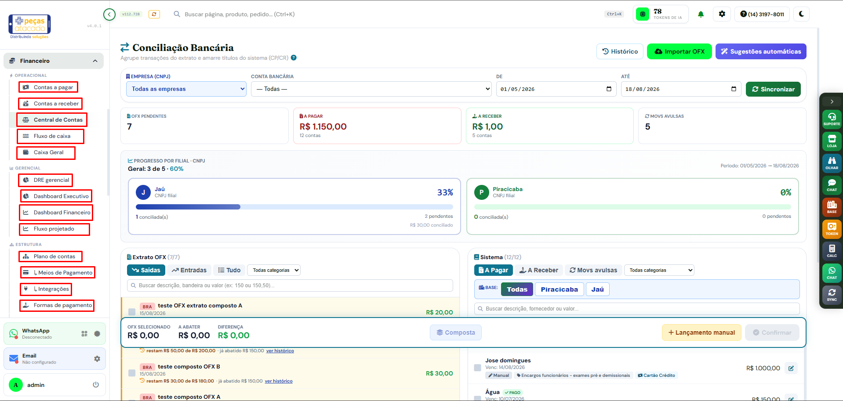
Task: Open the LOJA store icon
Action: pyautogui.click(x=832, y=141)
